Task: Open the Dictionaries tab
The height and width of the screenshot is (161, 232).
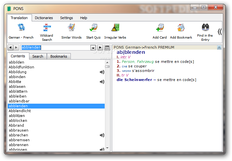Action: point(44,18)
